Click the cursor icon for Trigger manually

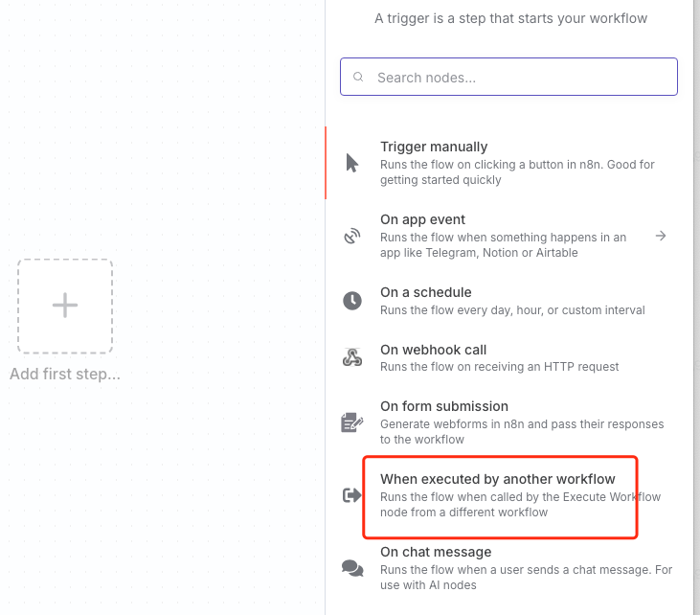tap(352, 163)
